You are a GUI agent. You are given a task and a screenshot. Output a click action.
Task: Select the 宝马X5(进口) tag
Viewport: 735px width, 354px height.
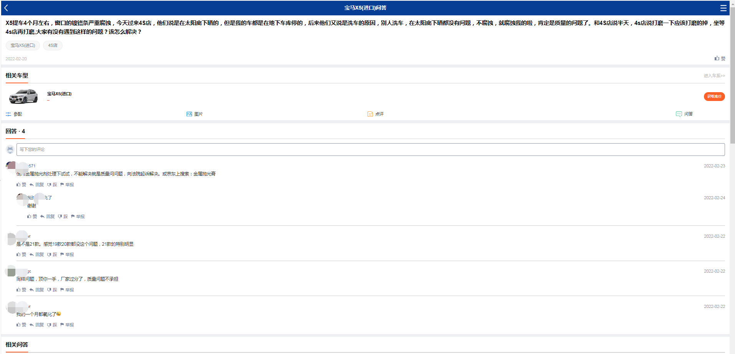[23, 45]
